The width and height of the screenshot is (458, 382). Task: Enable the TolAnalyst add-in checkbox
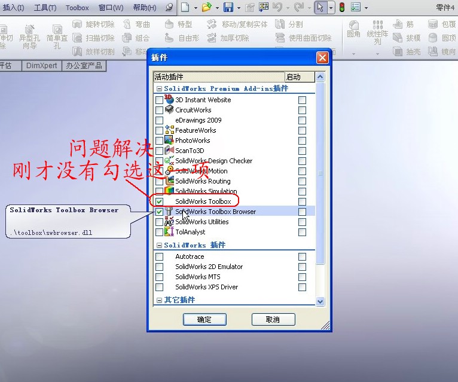(x=159, y=232)
